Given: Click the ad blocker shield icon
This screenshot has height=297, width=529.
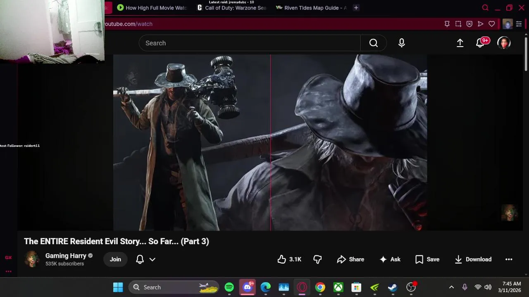Looking at the screenshot, I should 469,24.
